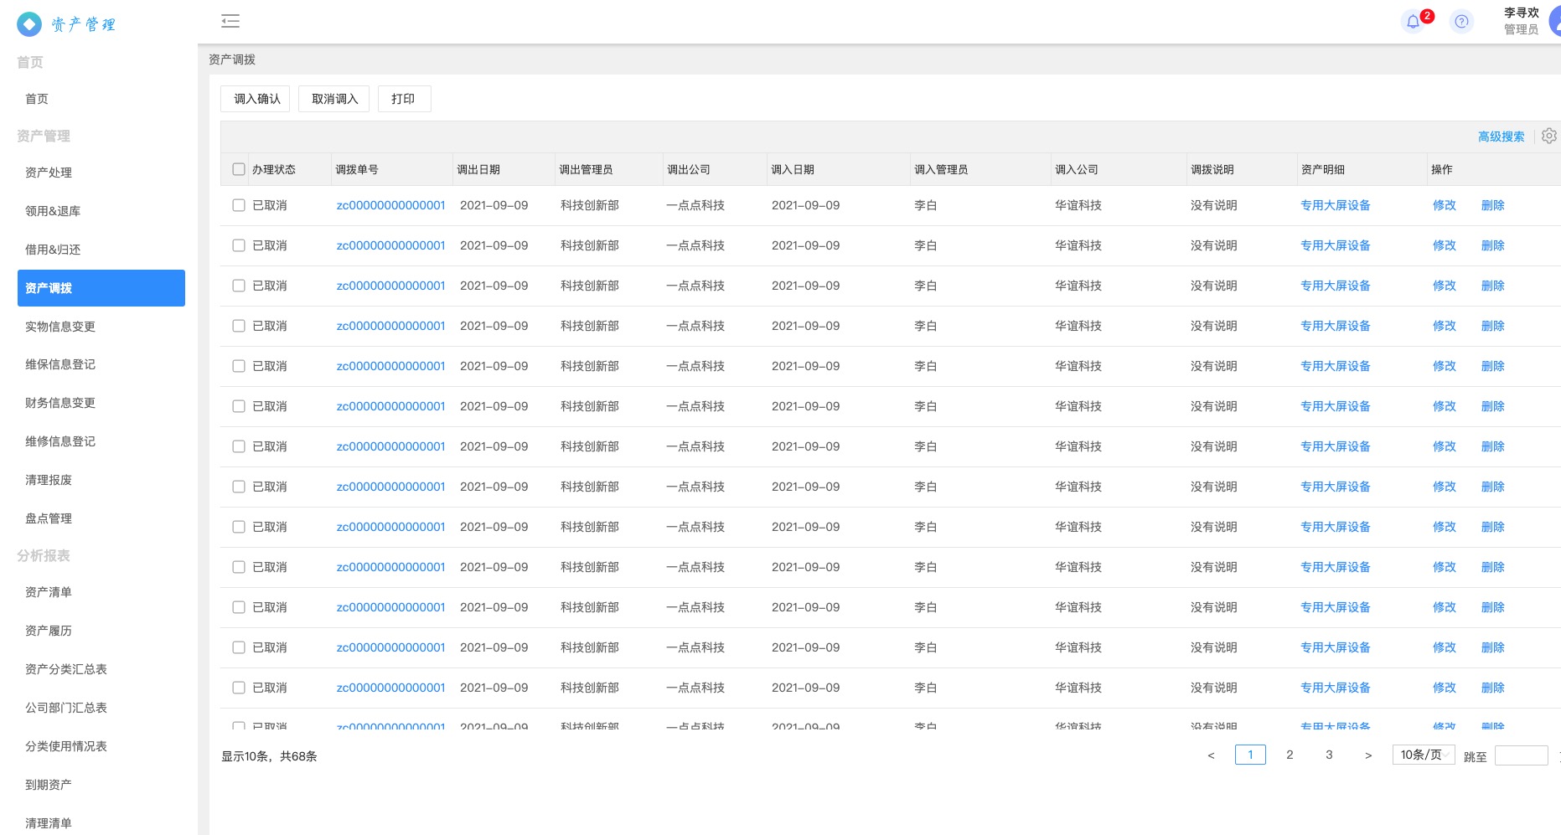The height and width of the screenshot is (835, 1561).
Task: Open 资产清单 report in the sidebar
Action: (49, 592)
